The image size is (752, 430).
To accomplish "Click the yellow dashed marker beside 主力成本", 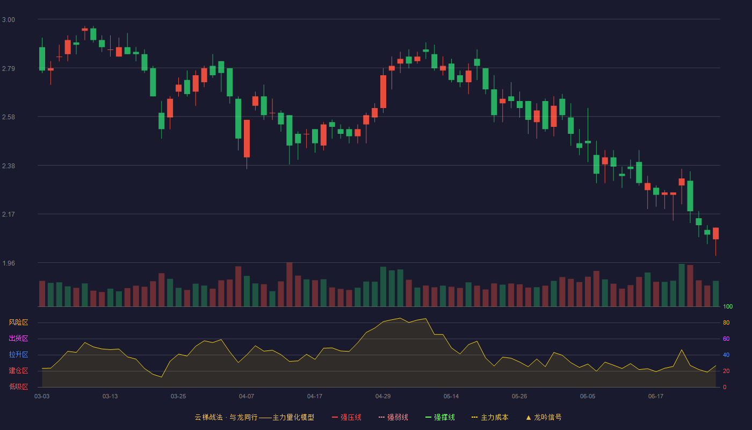I will click(x=475, y=417).
